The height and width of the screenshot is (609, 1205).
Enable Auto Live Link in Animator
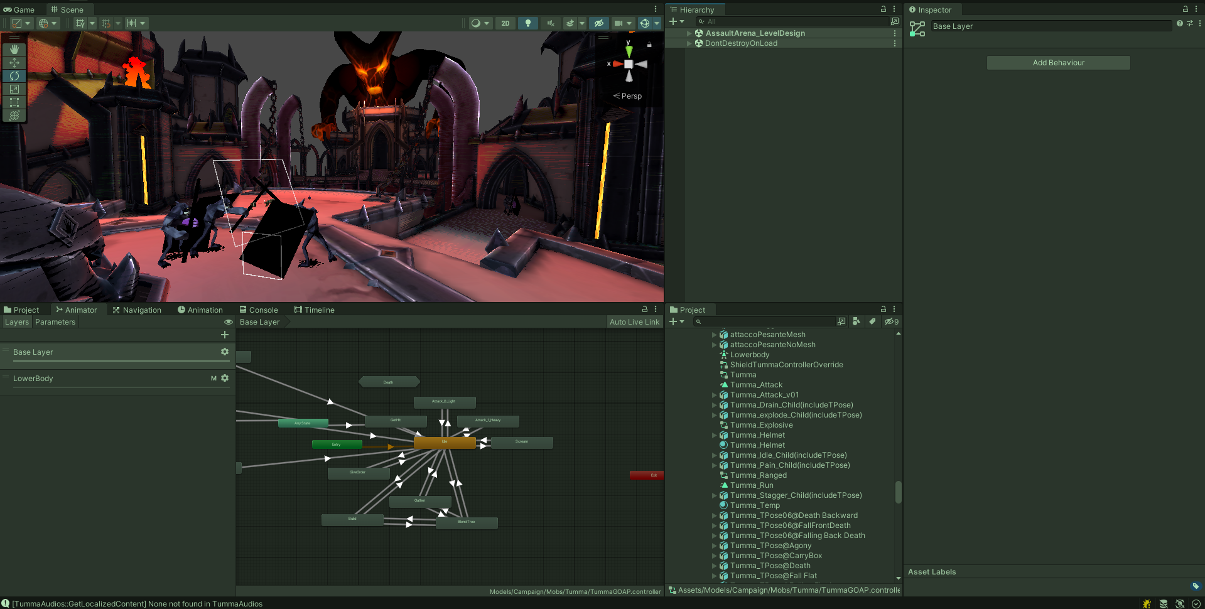(x=634, y=322)
